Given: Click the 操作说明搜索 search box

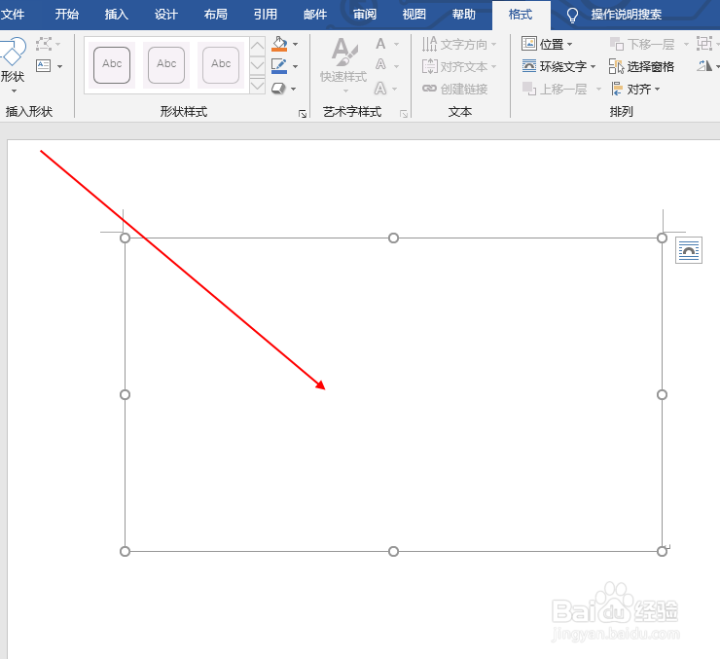Looking at the screenshot, I should coord(627,15).
